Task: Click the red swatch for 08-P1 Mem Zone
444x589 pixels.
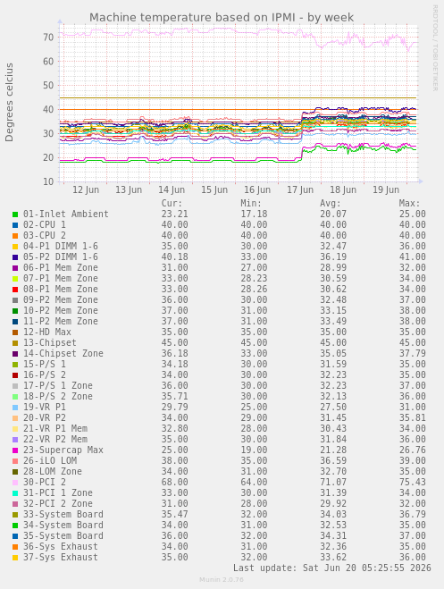Action: [x=15, y=290]
